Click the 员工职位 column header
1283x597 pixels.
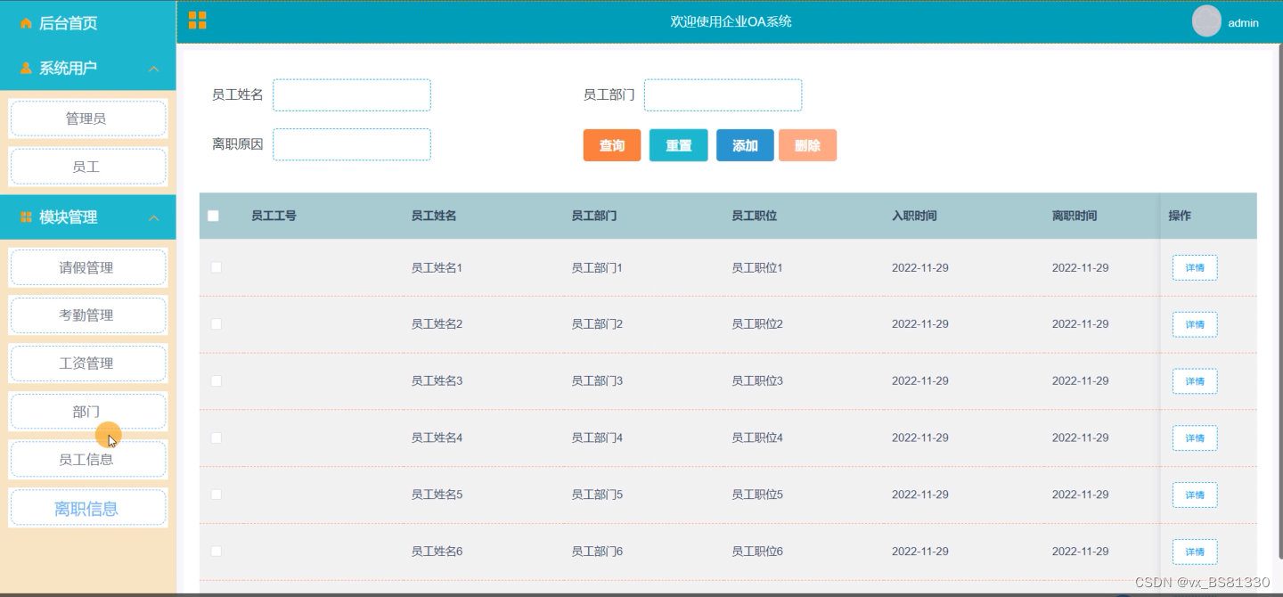point(755,216)
